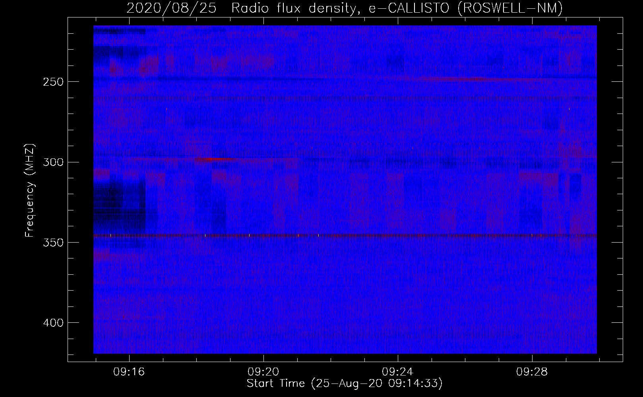Screen dimensions: 643x397
Task: Click the 09:28 time tick label
Action: click(532, 372)
